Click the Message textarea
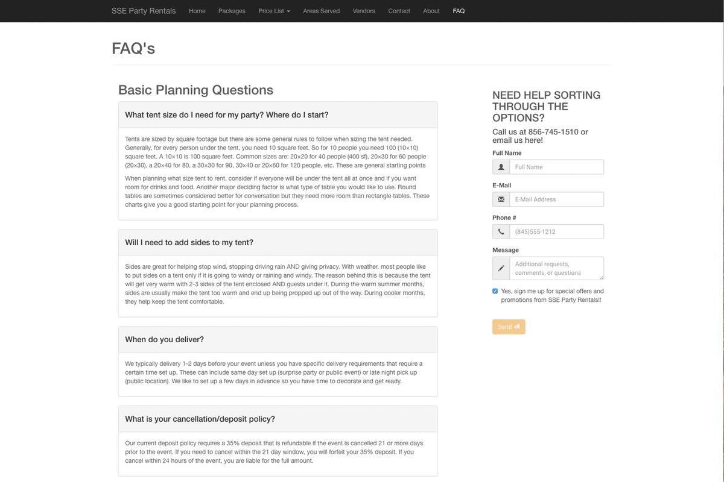This screenshot has height=482, width=724. (556, 268)
